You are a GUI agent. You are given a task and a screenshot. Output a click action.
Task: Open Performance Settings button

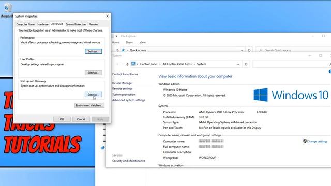(x=93, y=51)
